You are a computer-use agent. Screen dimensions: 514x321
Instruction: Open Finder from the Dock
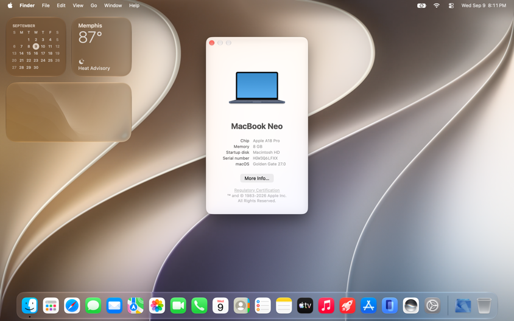30,306
